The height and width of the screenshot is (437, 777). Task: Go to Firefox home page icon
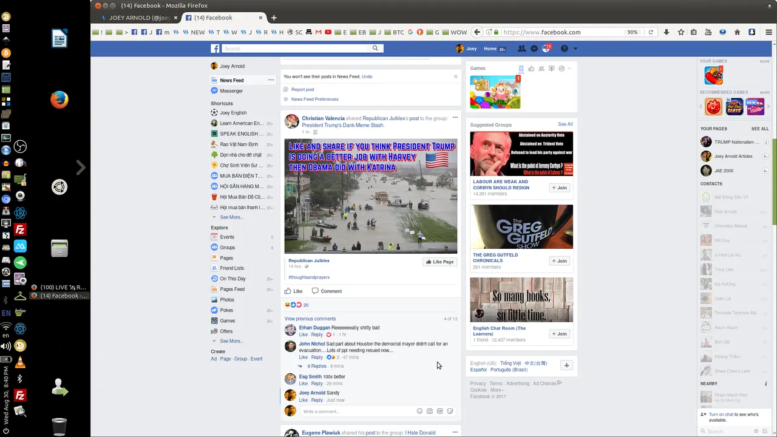pos(738,32)
